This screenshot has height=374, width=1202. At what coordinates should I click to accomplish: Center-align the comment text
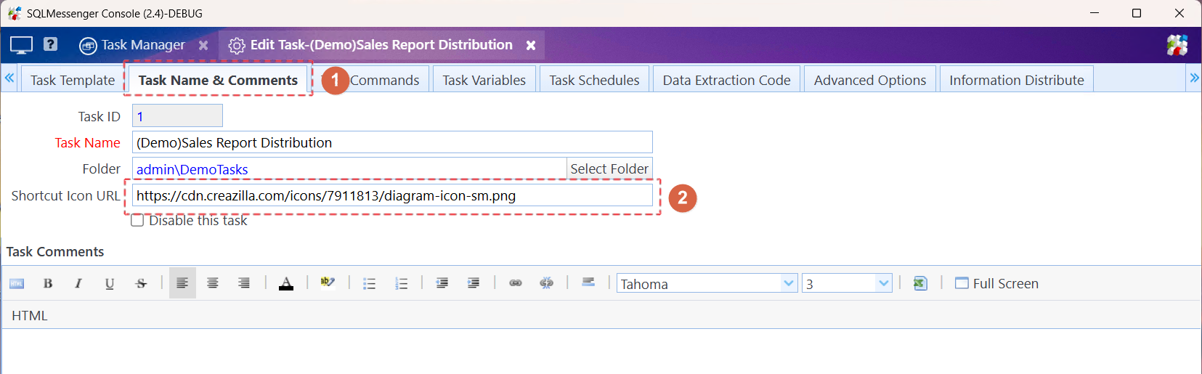[213, 283]
